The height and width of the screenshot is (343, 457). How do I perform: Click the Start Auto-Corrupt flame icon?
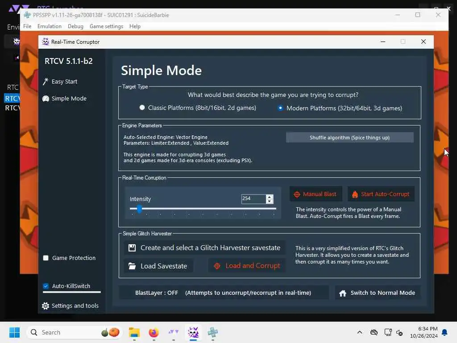click(x=355, y=195)
